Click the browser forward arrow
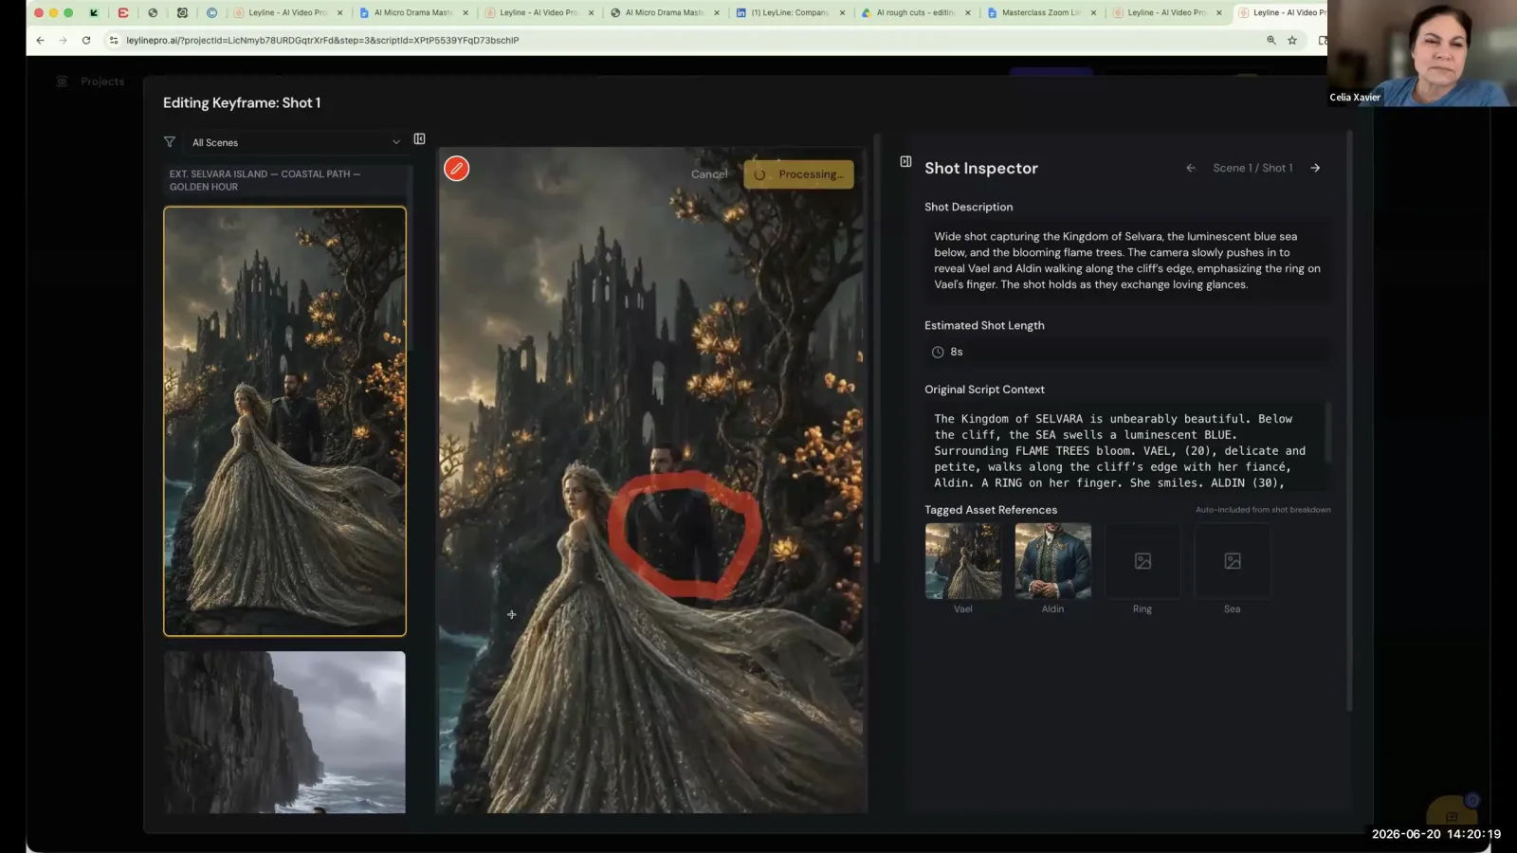Screen dimensions: 1517x853 click(x=63, y=40)
